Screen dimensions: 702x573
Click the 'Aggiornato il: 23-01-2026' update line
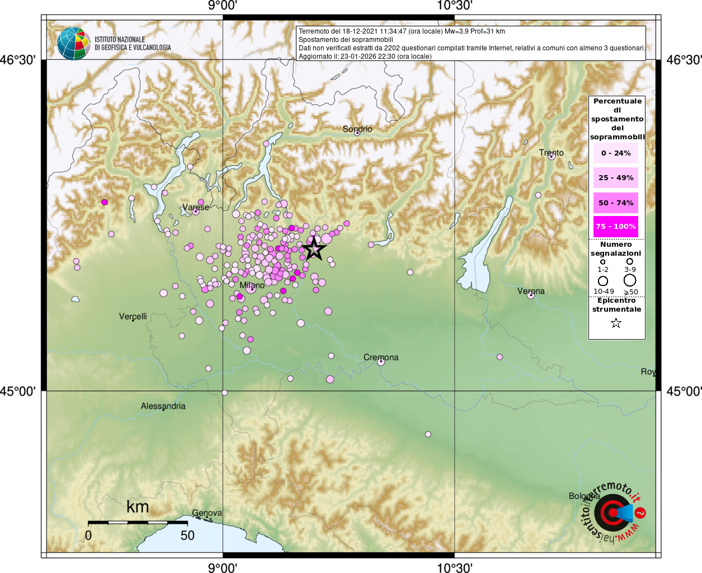pos(365,57)
